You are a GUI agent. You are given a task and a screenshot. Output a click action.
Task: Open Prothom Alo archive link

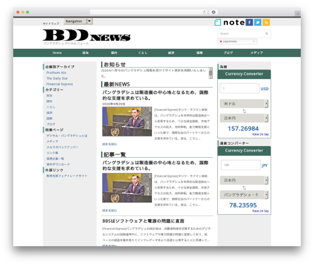point(56,73)
